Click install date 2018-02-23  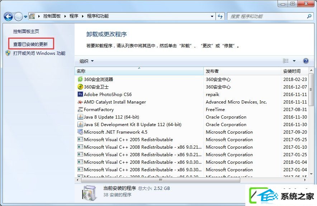[295, 80]
